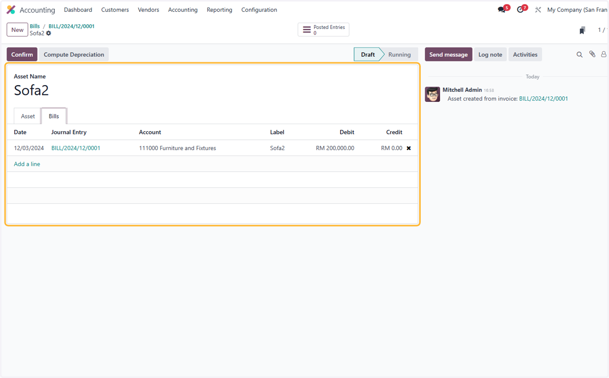Screen dimensions: 609x378
Task: Sort by the Account column header
Action: 150,132
